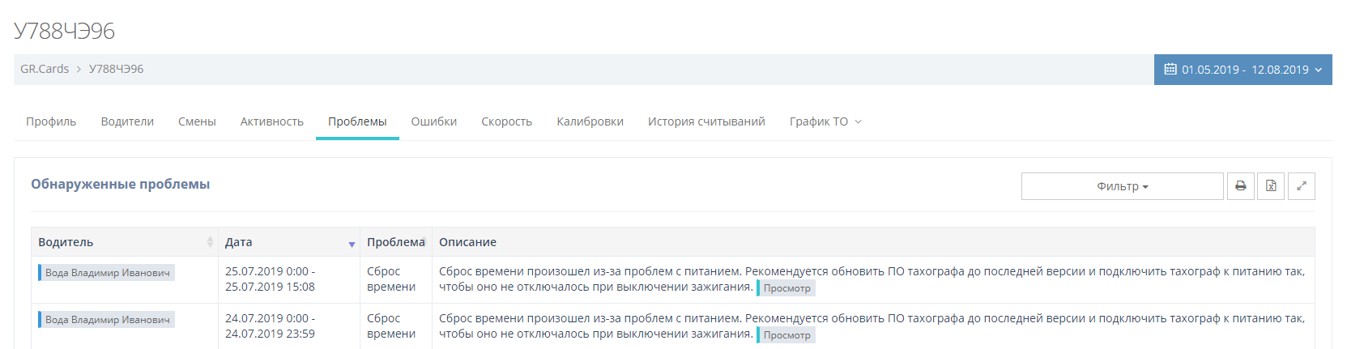Open the Калибровки tab

click(x=590, y=121)
